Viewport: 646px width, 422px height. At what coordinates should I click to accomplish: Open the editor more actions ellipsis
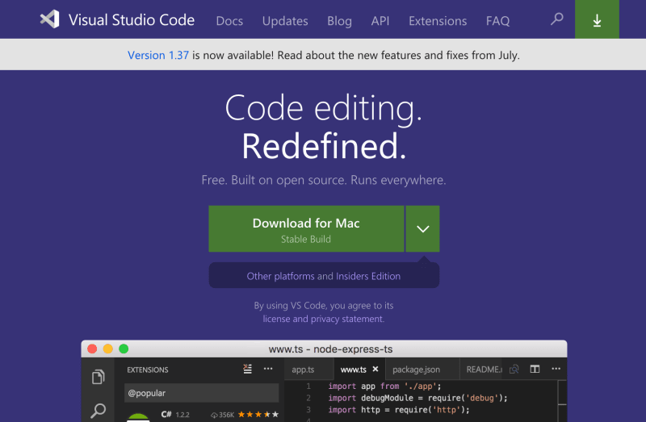(556, 369)
